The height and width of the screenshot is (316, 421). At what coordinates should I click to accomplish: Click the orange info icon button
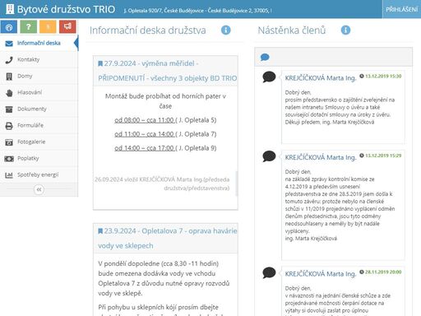pos(48,27)
